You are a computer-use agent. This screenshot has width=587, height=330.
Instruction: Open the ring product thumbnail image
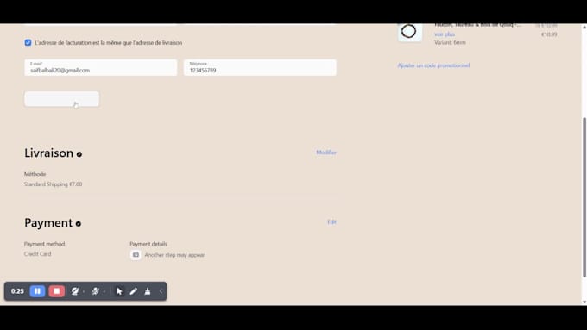(409, 32)
